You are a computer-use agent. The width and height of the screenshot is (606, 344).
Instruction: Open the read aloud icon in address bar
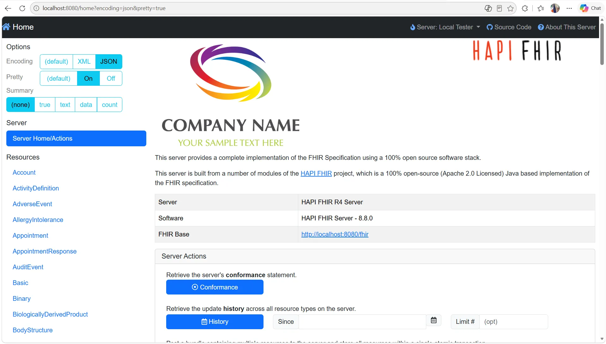[488, 8]
